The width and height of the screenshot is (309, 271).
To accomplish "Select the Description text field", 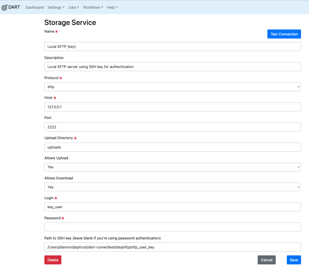I will [x=172, y=67].
